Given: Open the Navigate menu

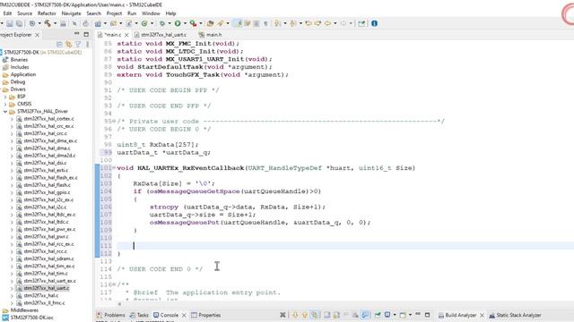Looking at the screenshot, I should tap(71, 13).
